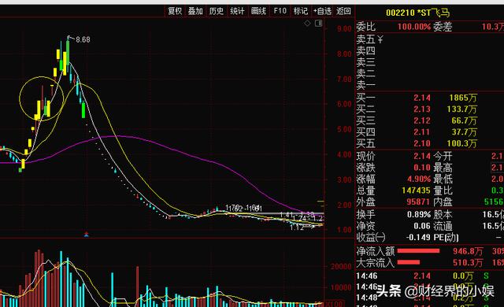
Task: Click the 净流入额 red bar
Action: coord(418,251)
